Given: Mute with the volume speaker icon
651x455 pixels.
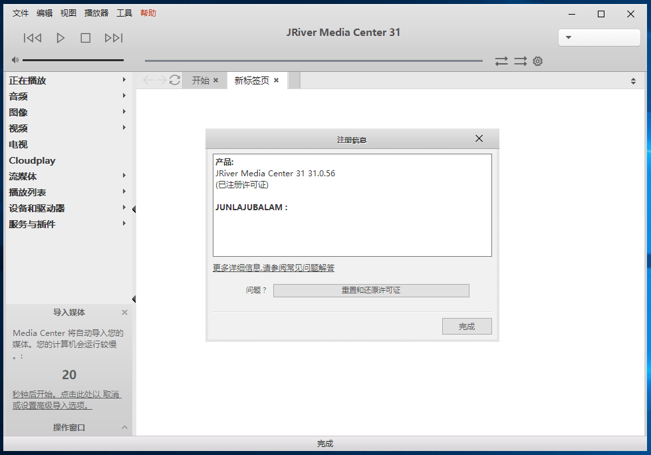Looking at the screenshot, I should (15, 61).
